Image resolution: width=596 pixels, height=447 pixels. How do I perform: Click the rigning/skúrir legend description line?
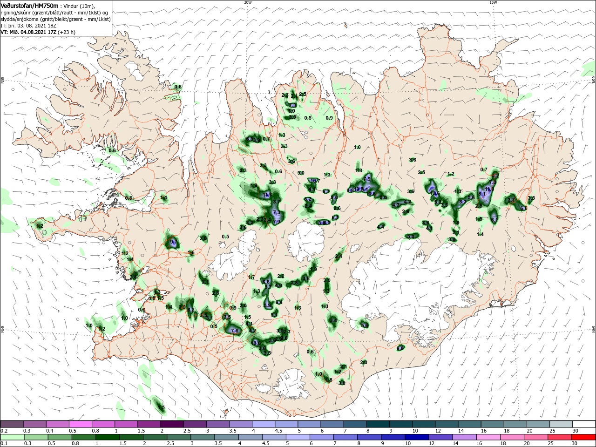click(54, 13)
